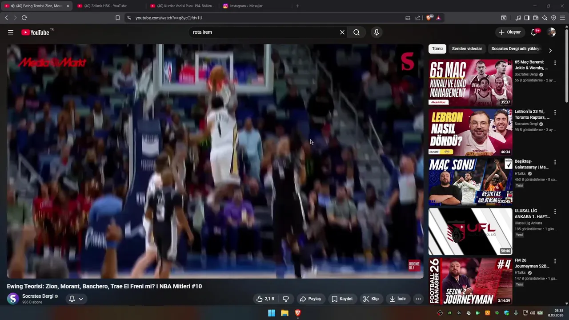The image size is (569, 320).
Task: Open the Brave Rewards triangle icon
Action: [438, 18]
